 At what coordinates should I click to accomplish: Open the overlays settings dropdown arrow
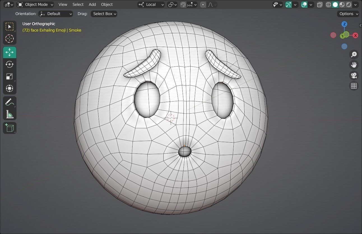(x=311, y=4)
